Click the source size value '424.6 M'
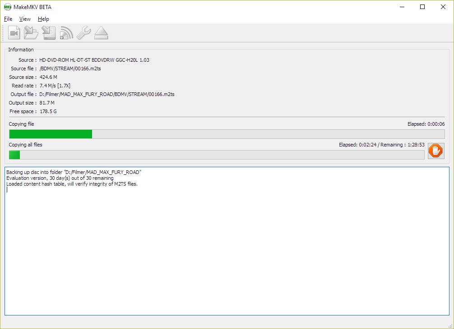 pyautogui.click(x=48, y=77)
